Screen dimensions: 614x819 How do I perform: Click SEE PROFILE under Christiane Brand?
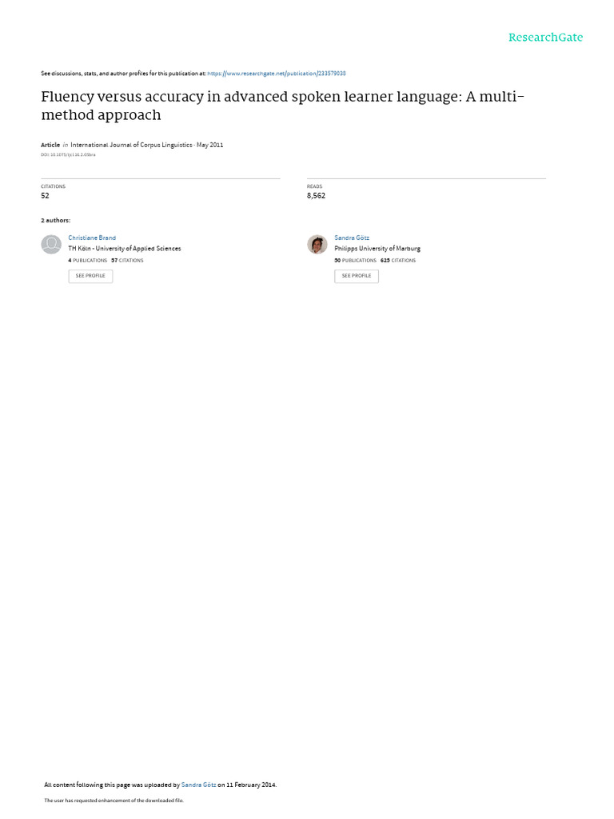tap(90, 276)
